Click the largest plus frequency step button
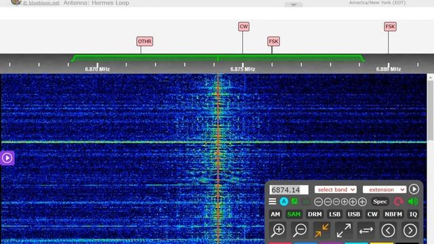434x244 pixels. [x=362, y=202]
